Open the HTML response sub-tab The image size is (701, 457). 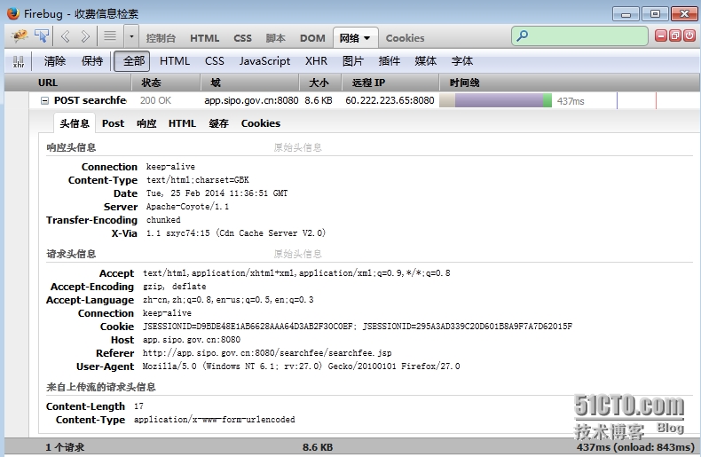coord(182,123)
